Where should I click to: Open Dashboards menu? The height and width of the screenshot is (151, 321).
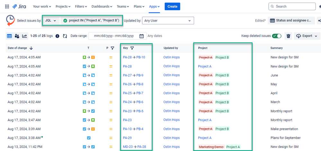point(102,6)
